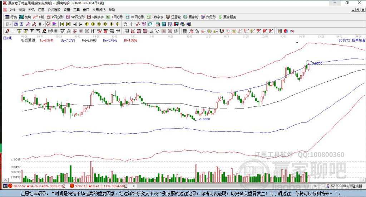Open the T四方形 tool
The image size is (366, 197).
pyautogui.click(x=115, y=17)
